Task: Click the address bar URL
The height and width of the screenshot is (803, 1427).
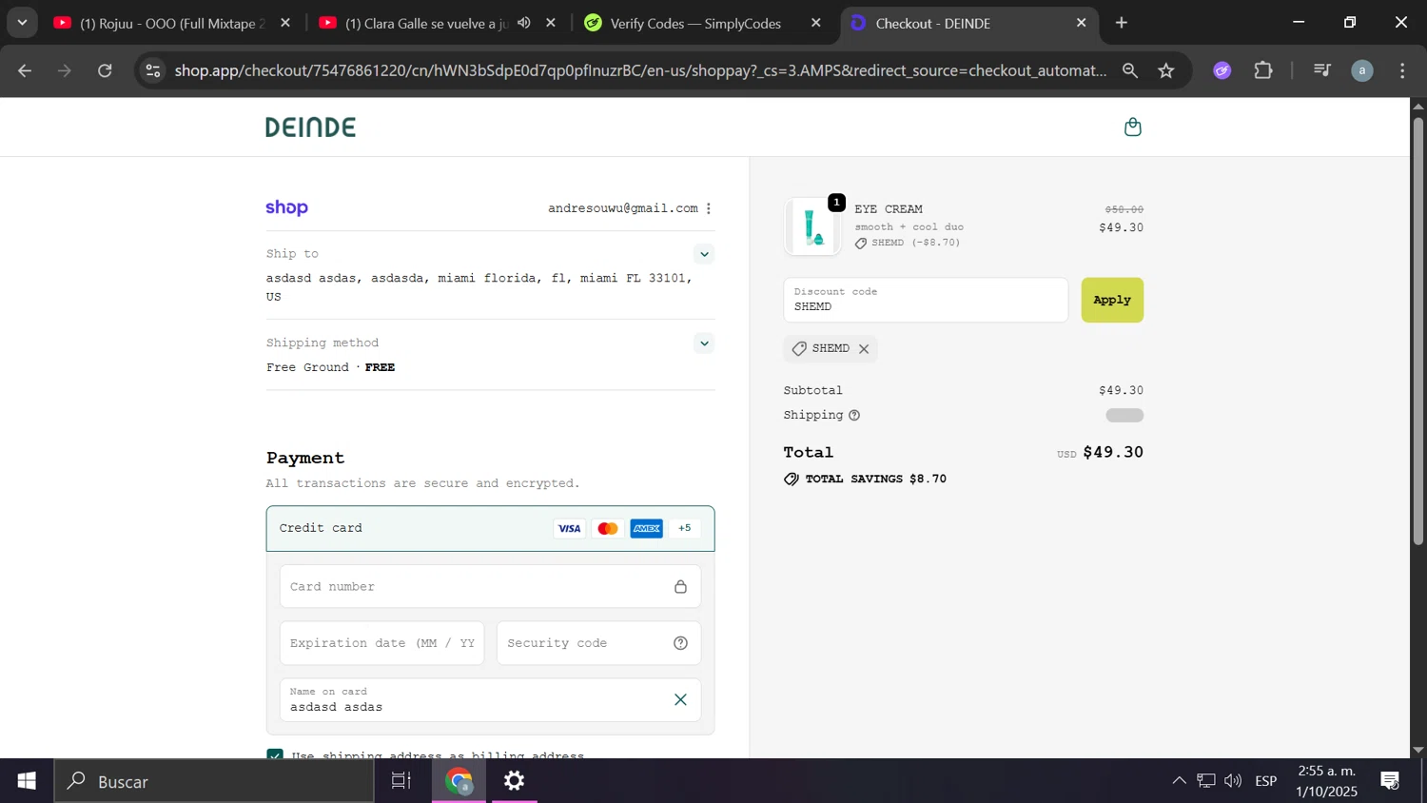Action: click(x=640, y=70)
